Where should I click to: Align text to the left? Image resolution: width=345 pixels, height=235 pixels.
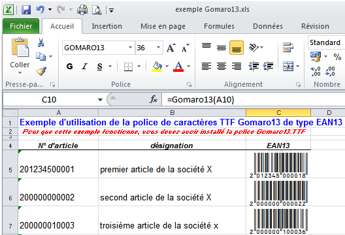(x=206, y=66)
